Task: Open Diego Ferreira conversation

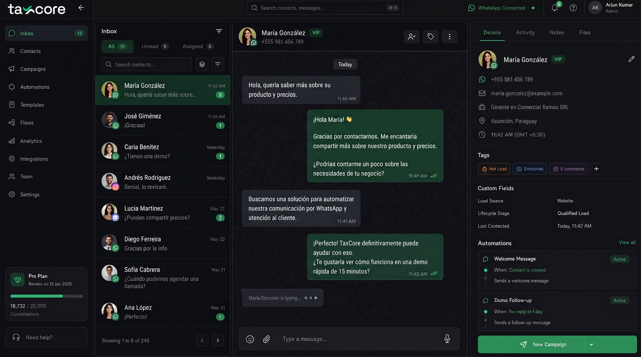Action: point(163,243)
